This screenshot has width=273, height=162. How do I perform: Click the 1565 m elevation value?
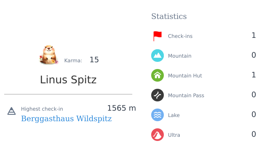coord(121,108)
